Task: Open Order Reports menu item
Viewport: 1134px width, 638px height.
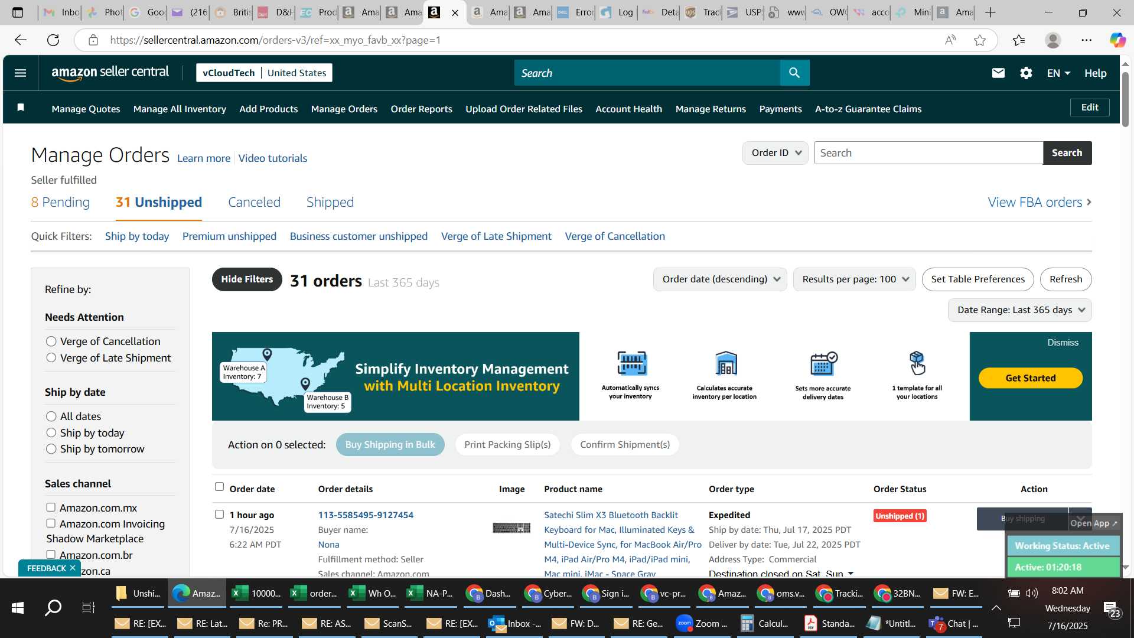Action: [x=421, y=109]
